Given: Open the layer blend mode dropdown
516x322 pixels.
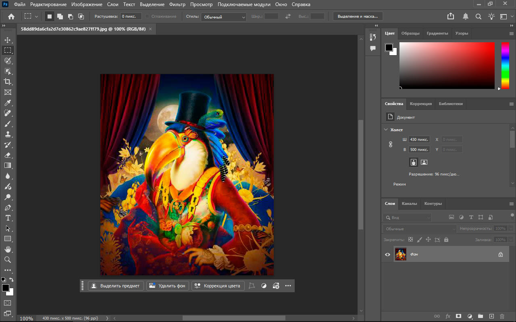Looking at the screenshot, I should click(x=419, y=229).
